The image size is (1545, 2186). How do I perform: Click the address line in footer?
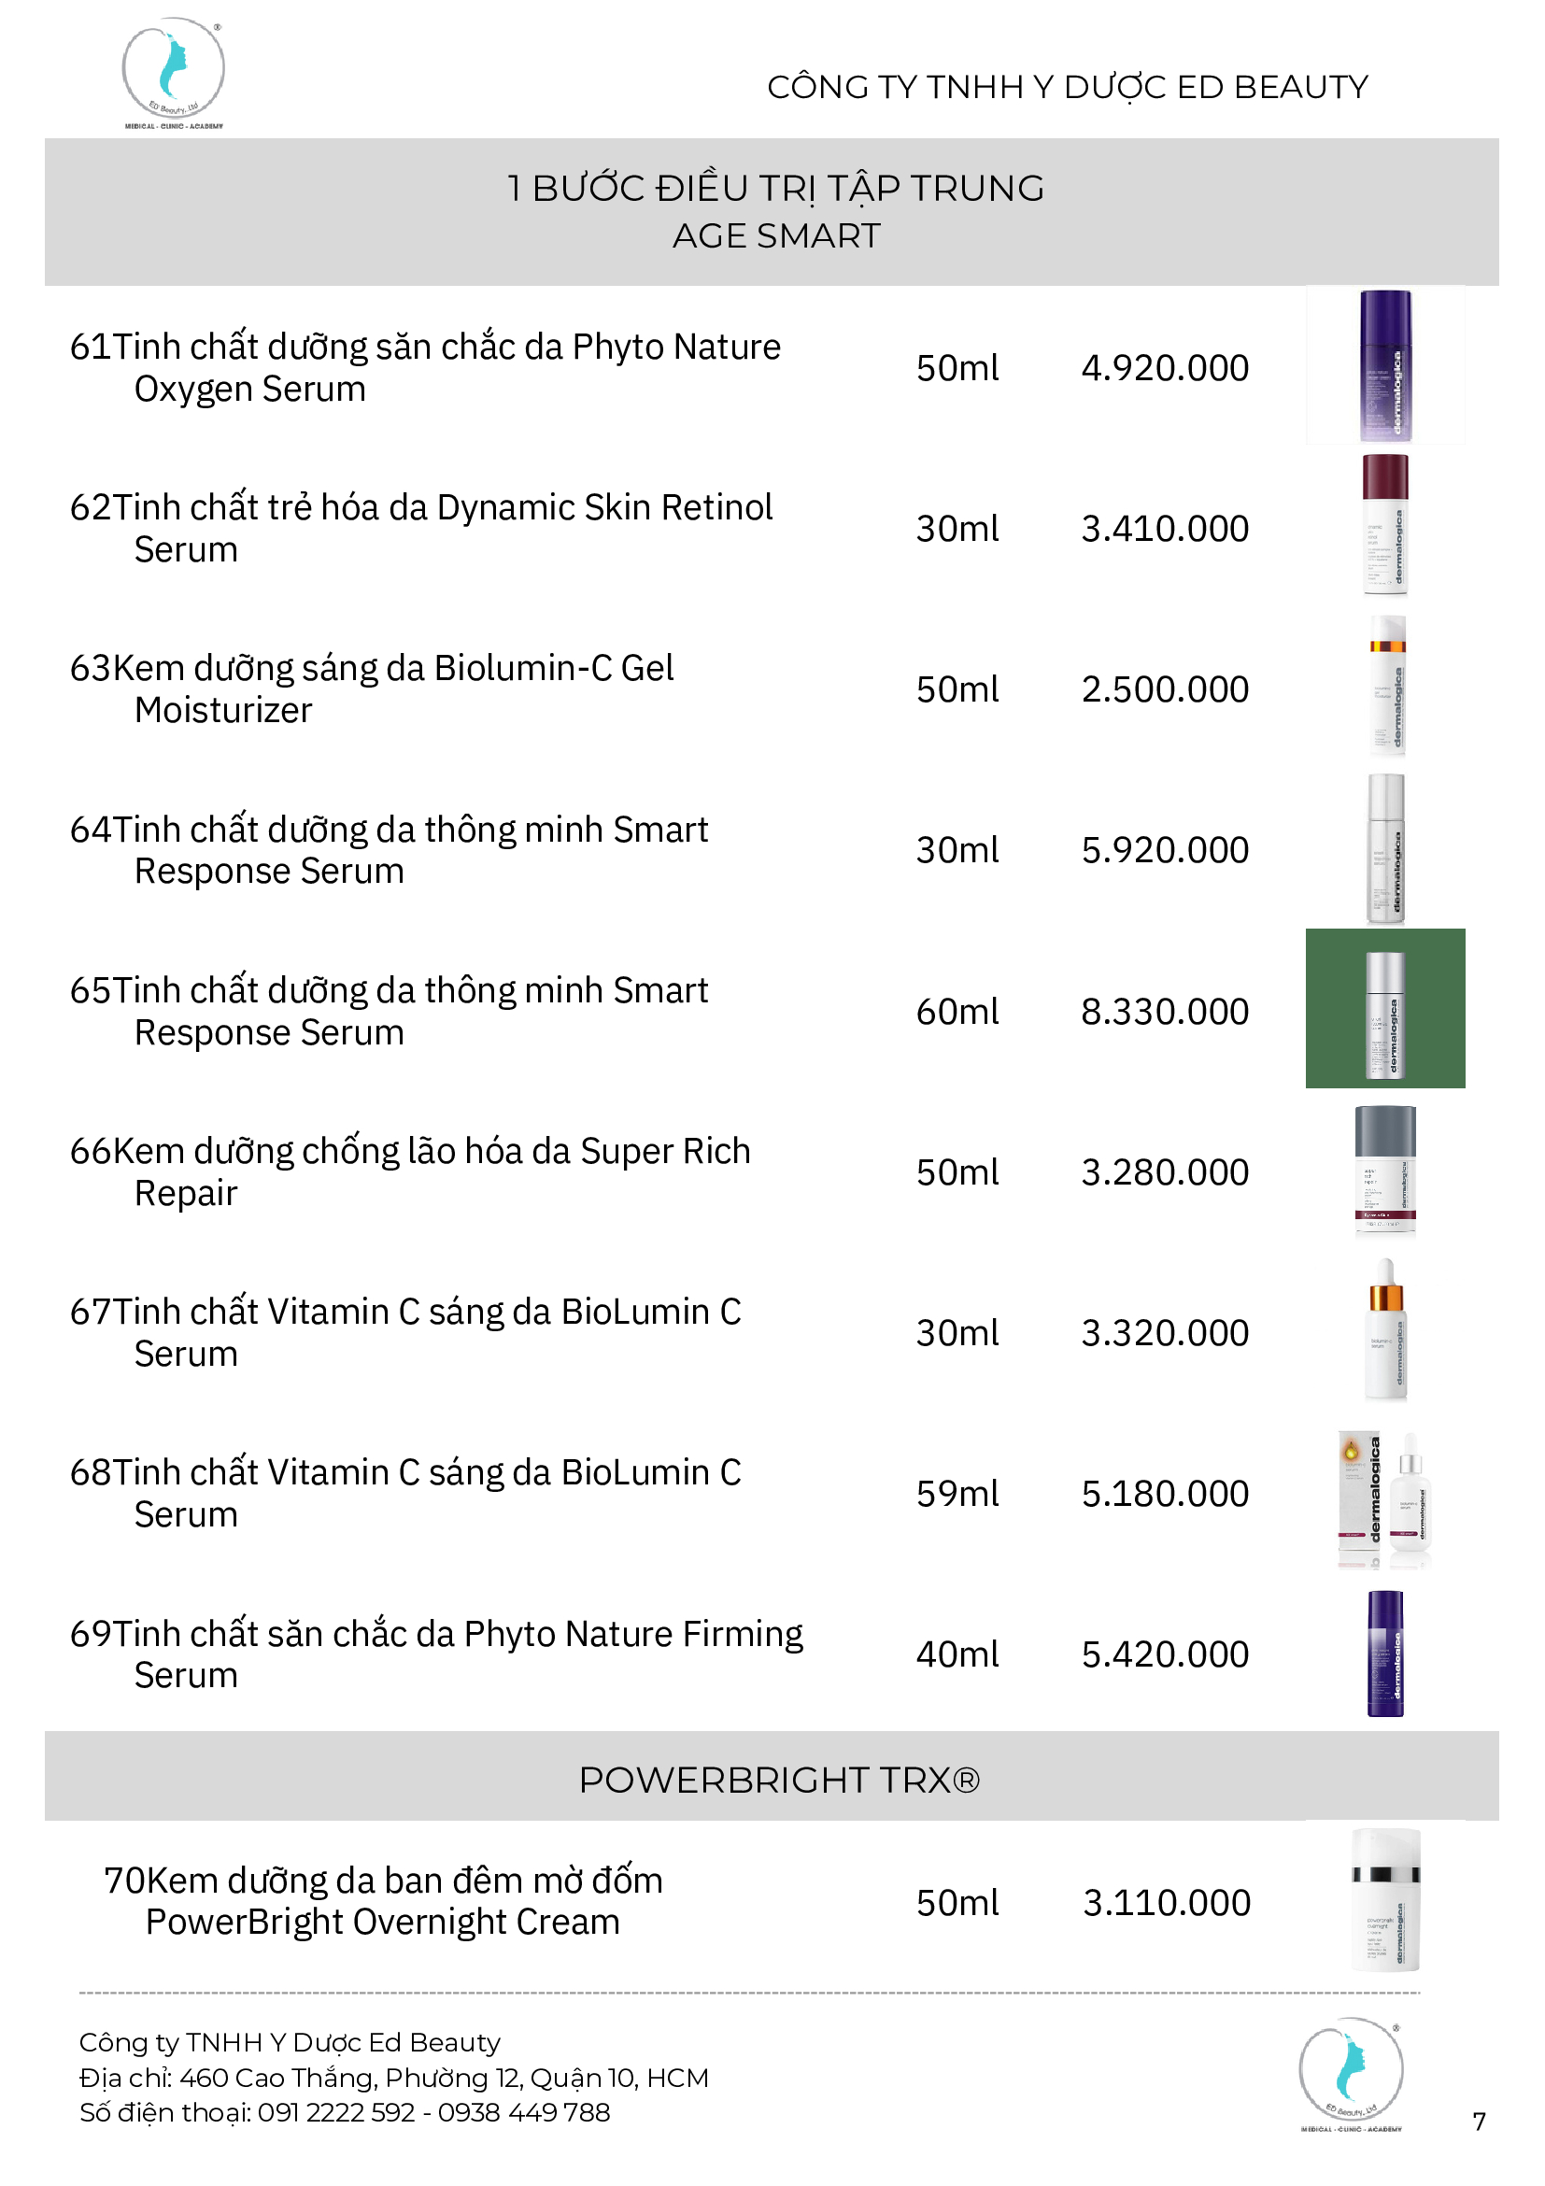(394, 2078)
